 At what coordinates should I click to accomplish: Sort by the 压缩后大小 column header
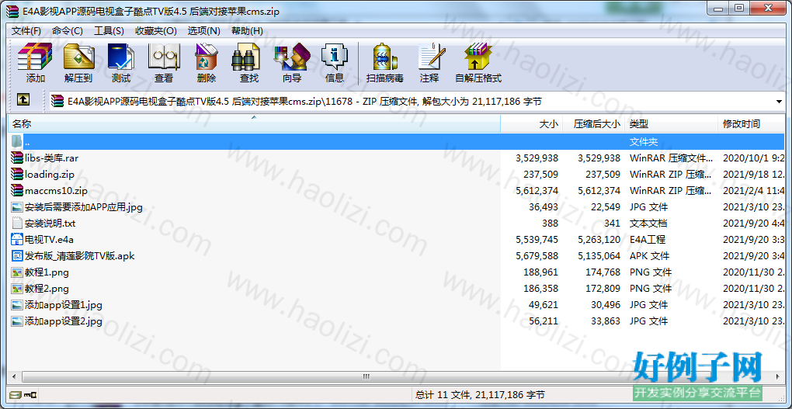coord(593,123)
